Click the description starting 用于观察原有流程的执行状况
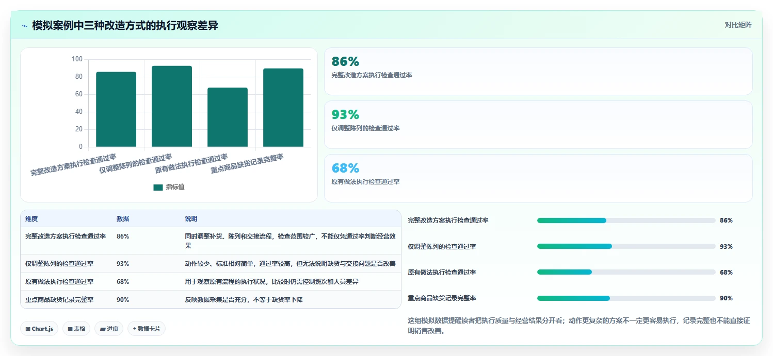The width and height of the screenshot is (773, 356). 271,281
